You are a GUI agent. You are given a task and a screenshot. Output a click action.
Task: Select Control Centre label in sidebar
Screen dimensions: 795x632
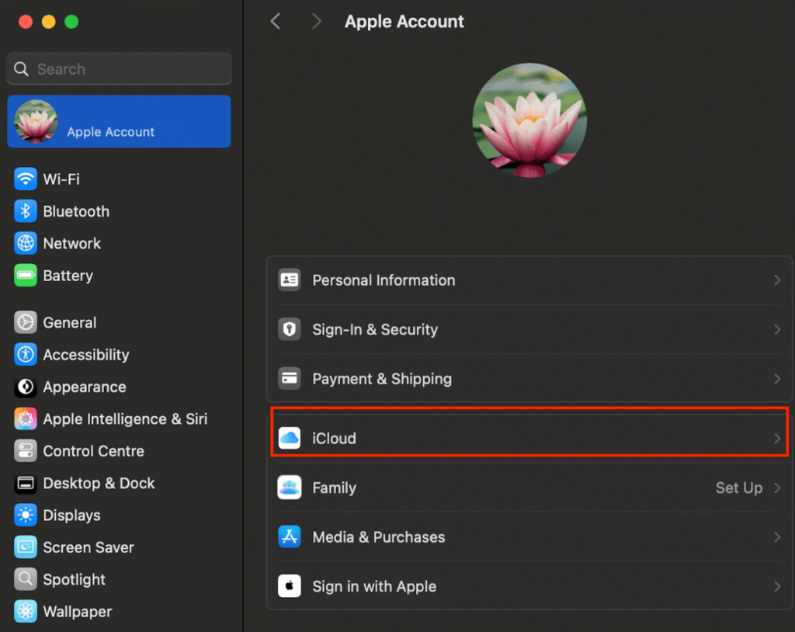coord(94,451)
